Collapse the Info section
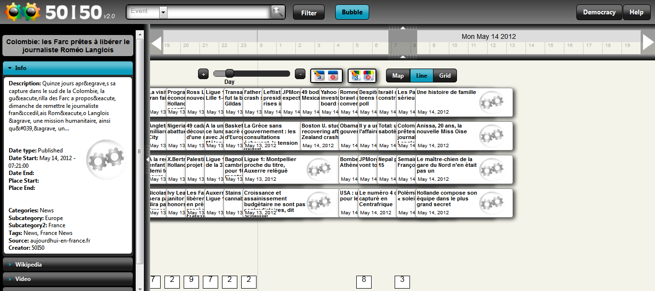 [68, 68]
